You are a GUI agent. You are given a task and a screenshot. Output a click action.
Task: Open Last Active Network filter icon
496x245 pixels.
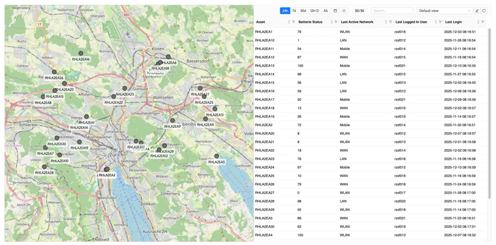391,22
